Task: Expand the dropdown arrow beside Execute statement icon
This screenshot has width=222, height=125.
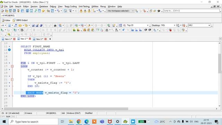Action: point(6,30)
